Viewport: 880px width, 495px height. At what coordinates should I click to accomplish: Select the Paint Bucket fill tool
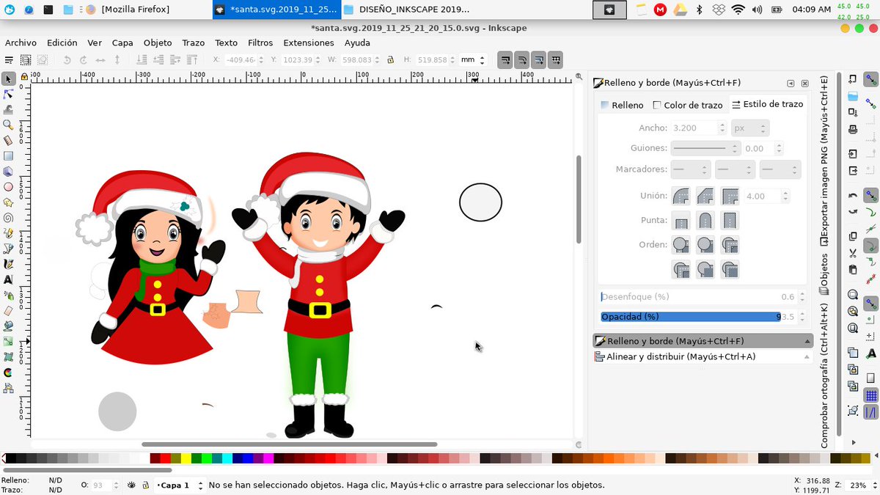pos(8,326)
